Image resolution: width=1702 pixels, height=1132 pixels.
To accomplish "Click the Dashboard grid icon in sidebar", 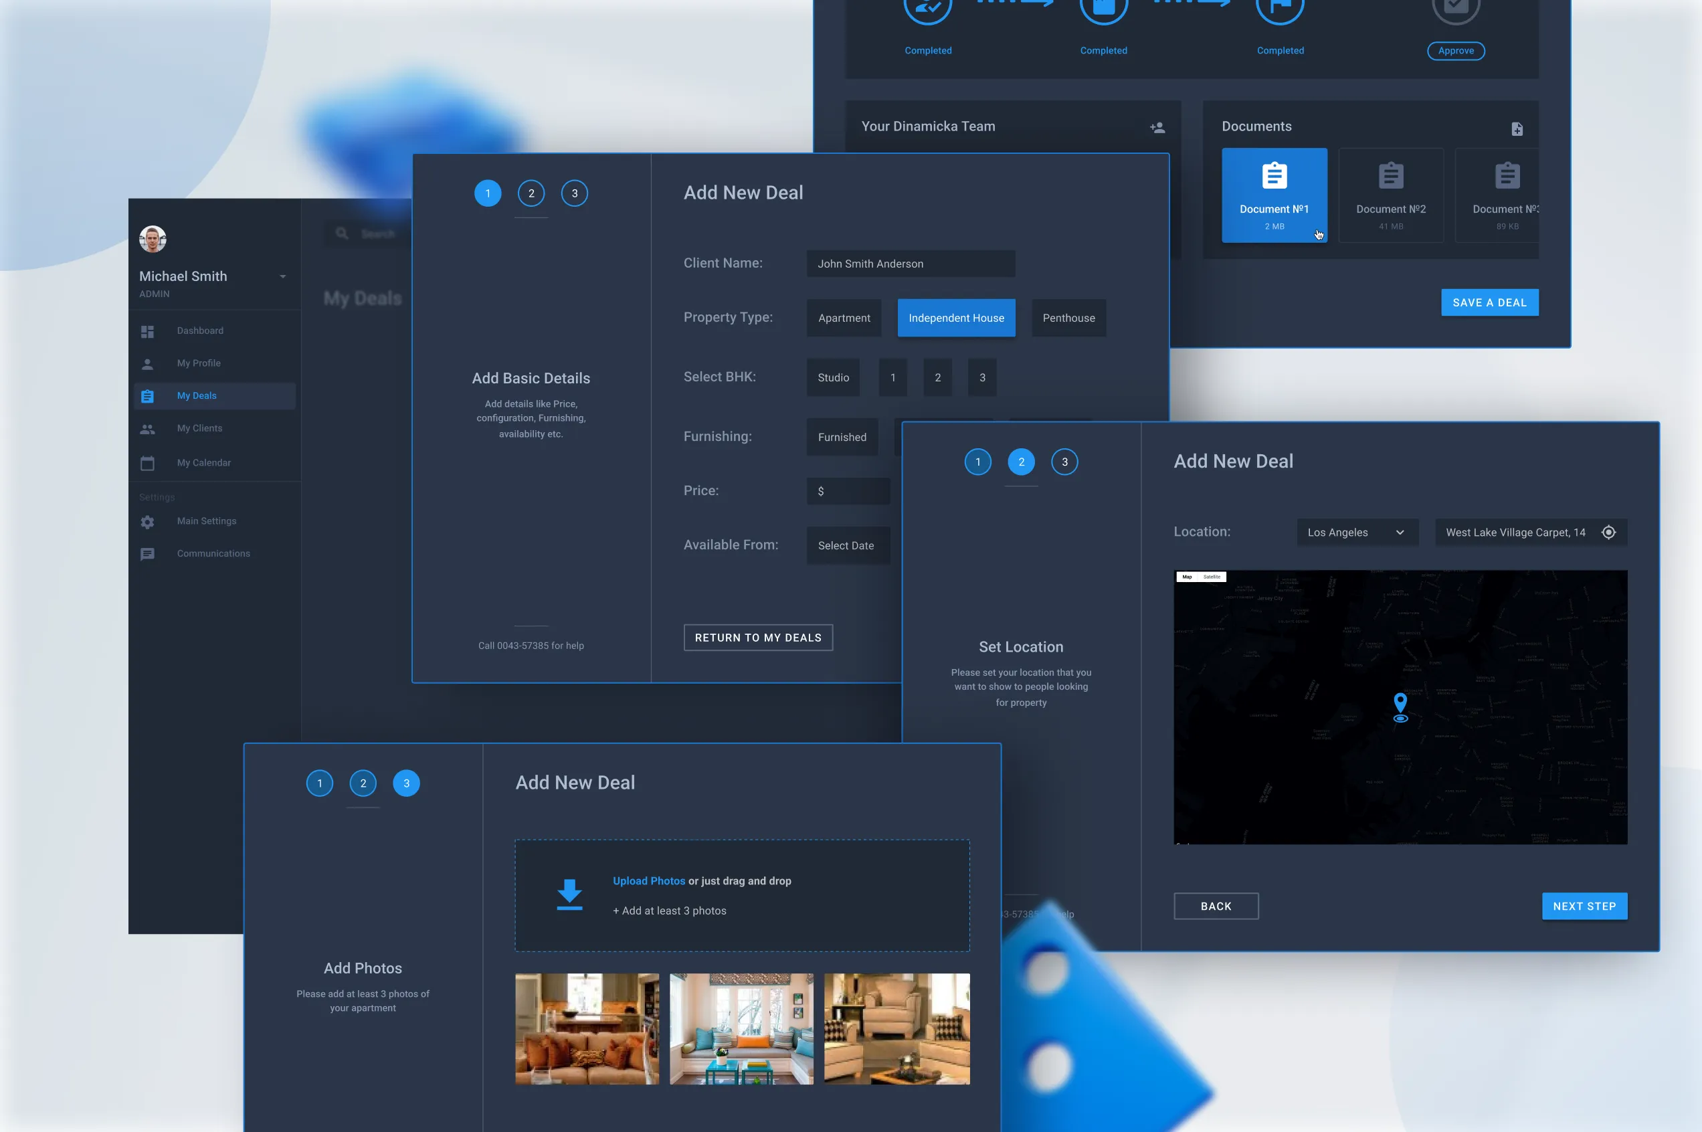I will [x=147, y=331].
